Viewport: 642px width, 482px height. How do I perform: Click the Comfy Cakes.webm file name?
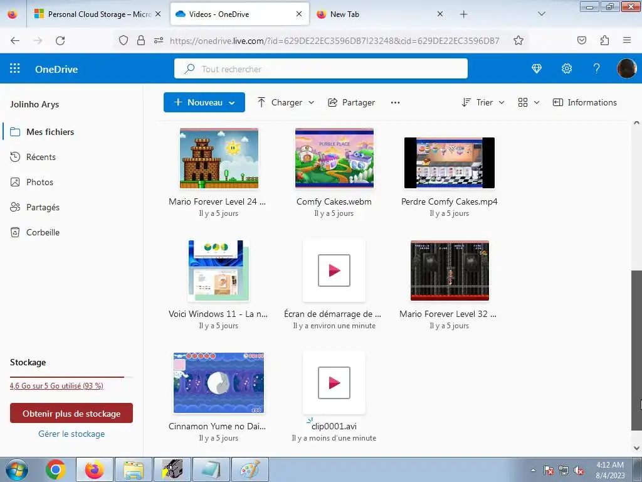pos(334,201)
